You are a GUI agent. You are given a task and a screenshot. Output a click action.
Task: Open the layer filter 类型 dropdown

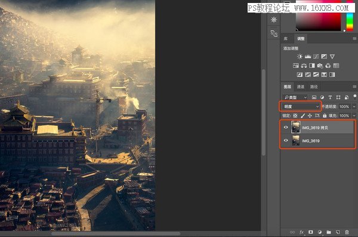click(295, 97)
